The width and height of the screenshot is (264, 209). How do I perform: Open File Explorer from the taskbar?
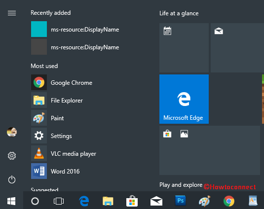(108, 201)
